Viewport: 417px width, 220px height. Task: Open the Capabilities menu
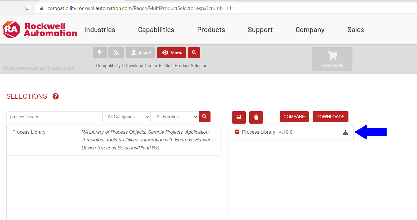click(x=156, y=30)
